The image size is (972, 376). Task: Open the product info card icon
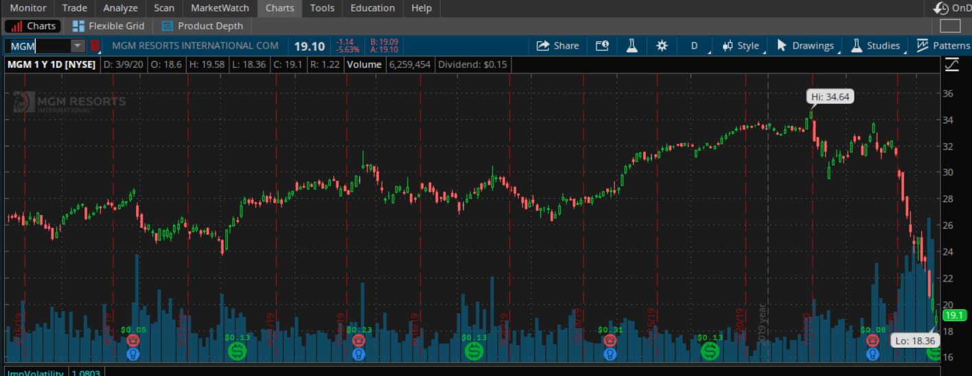coord(602,46)
